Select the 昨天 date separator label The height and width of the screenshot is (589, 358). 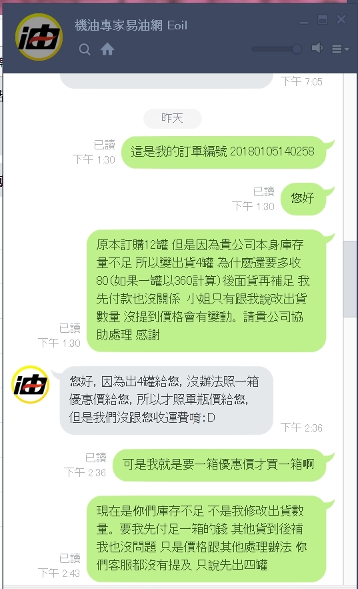point(172,118)
